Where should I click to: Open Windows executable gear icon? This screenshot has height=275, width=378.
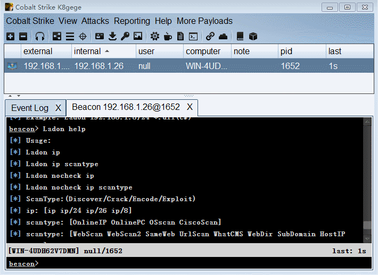155,37
